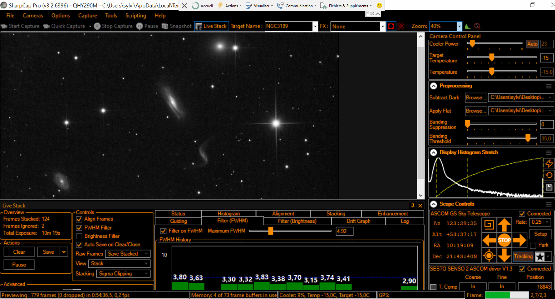
Task: Enable the Brightness Filter checkbox
Action: tap(79, 236)
